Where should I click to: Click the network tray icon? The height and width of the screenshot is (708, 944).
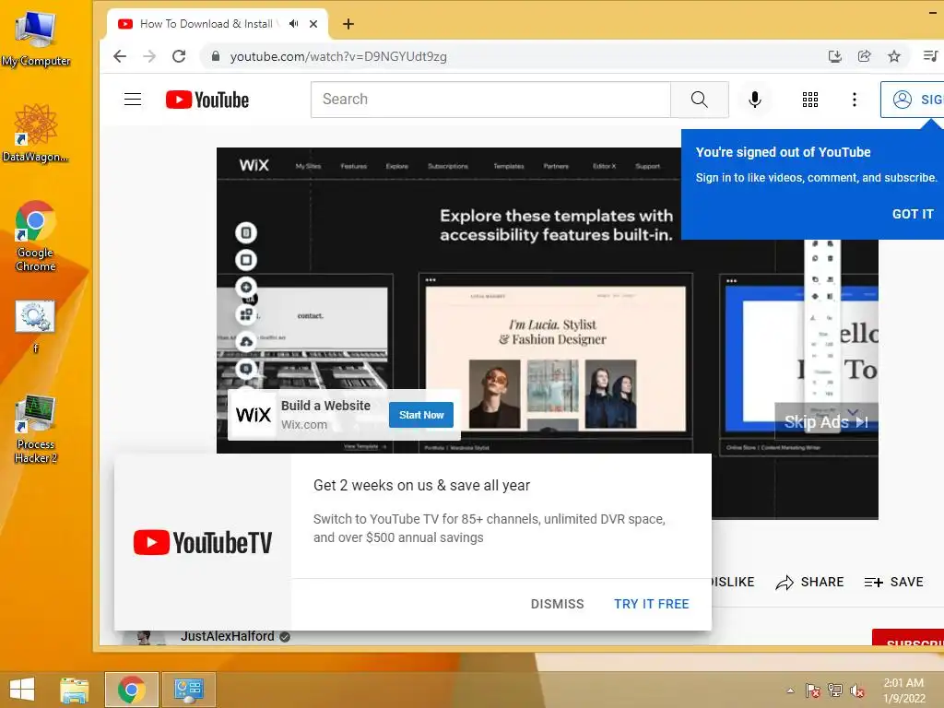point(834,690)
